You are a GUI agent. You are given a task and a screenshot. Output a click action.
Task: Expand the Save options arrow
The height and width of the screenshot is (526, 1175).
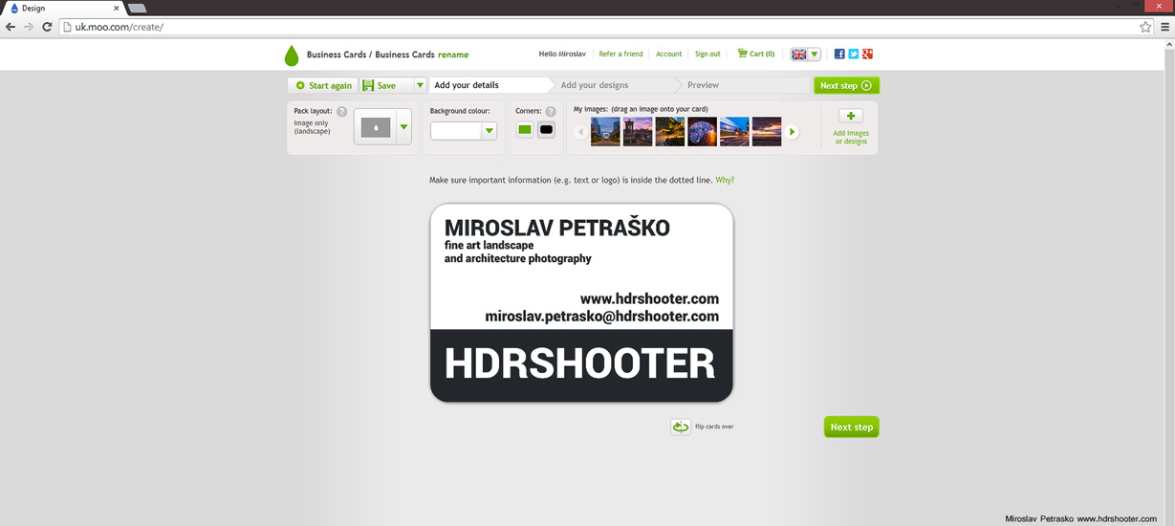pyautogui.click(x=419, y=85)
